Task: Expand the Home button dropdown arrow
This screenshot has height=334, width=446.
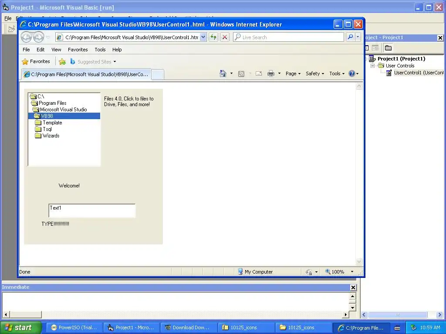Action: coord(231,73)
